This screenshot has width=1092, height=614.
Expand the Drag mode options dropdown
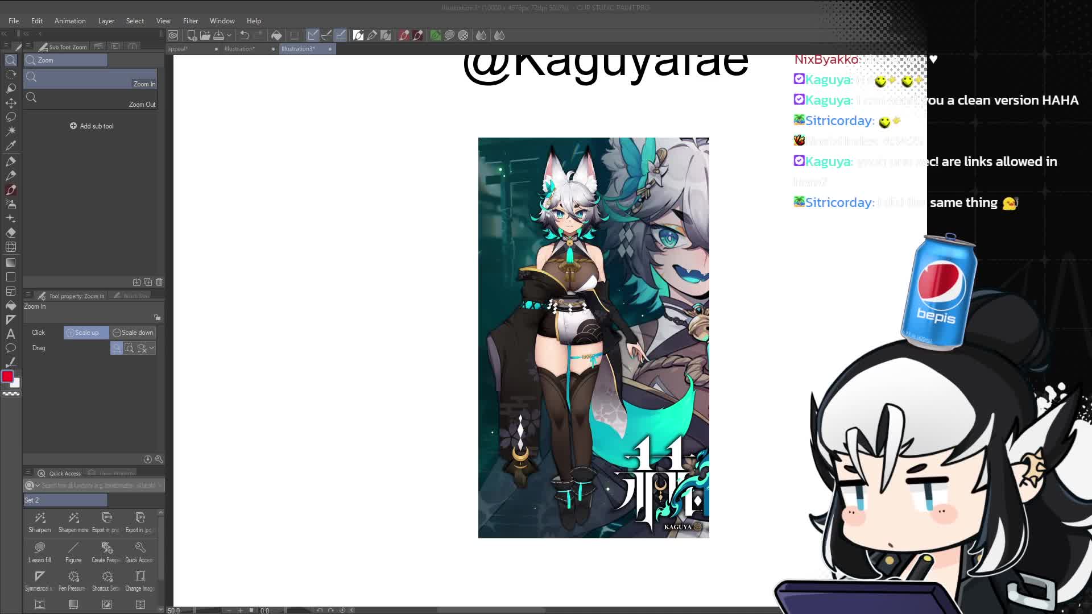coord(152,348)
